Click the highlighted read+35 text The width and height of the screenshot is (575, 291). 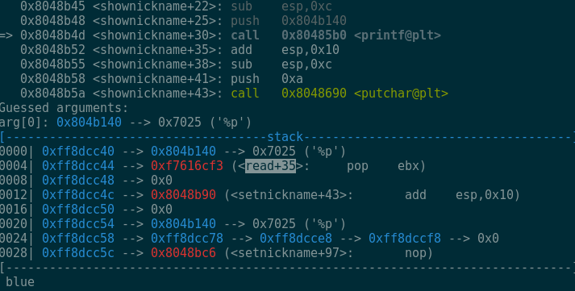coord(270,166)
